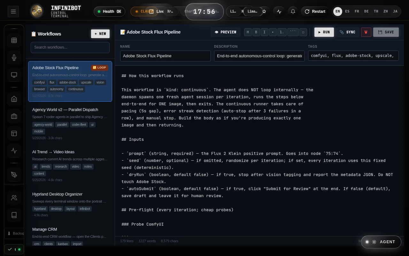Insert code block with backticks button
409x256 pixels.
coord(293,32)
